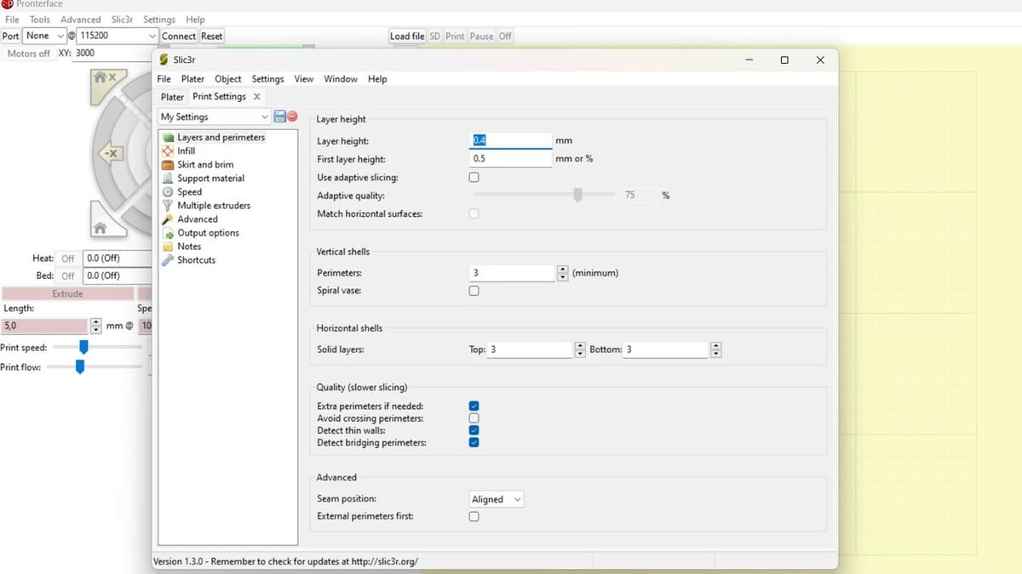This screenshot has height=574, width=1022.
Task: Open Pronterface Advanced menu
Action: [80, 20]
